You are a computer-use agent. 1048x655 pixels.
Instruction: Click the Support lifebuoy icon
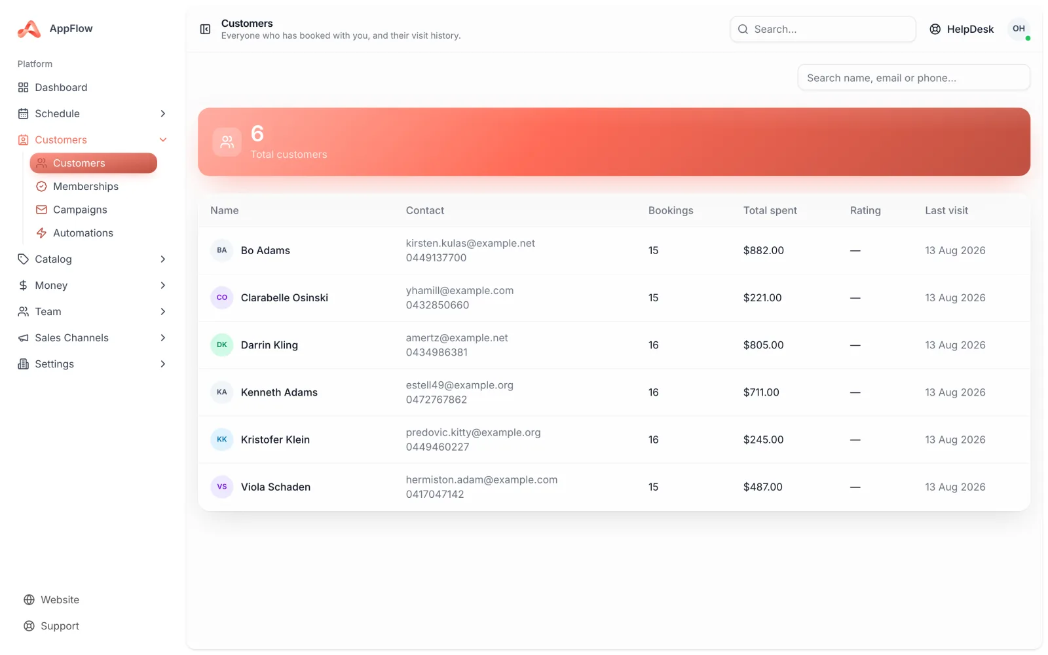[x=29, y=626]
